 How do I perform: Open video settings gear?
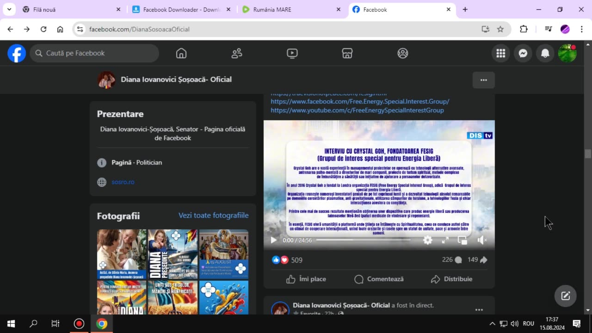(x=427, y=240)
